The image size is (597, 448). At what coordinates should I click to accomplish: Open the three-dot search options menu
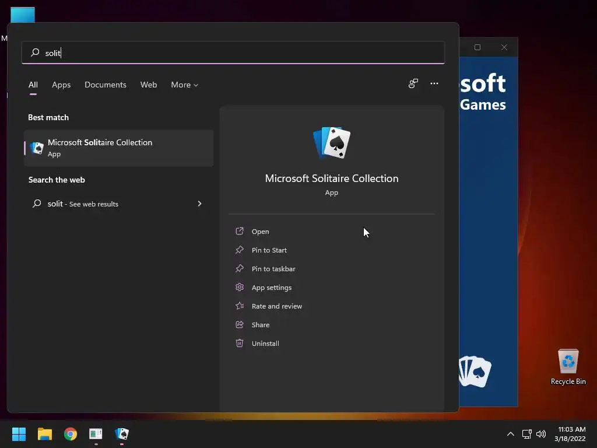[x=434, y=83]
